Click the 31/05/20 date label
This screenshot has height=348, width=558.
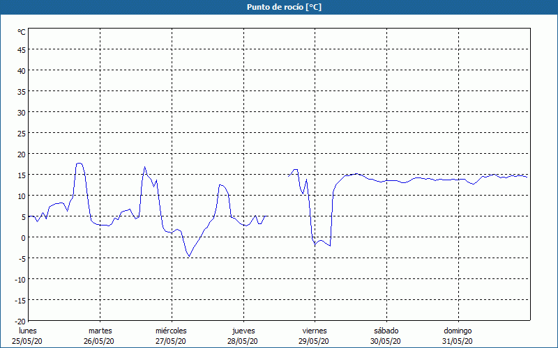[x=458, y=341]
